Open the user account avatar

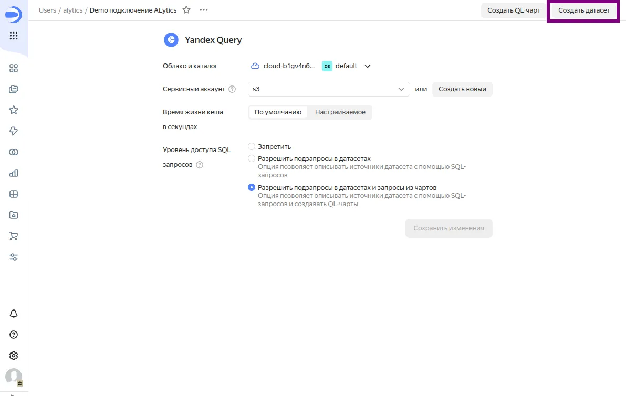click(x=14, y=377)
